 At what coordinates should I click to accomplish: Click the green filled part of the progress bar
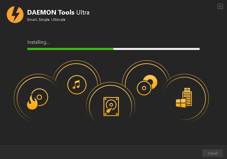70,49
